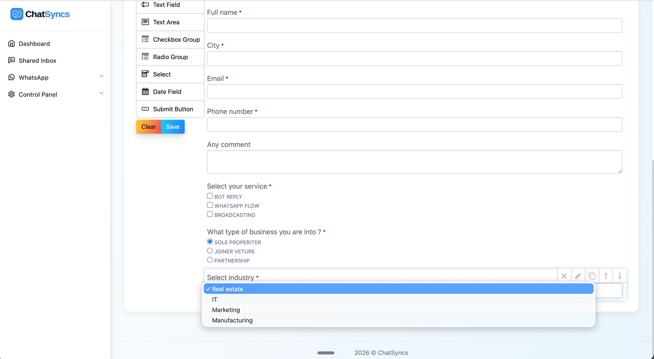
Task: Add a Text Area component
Action: [x=170, y=22]
